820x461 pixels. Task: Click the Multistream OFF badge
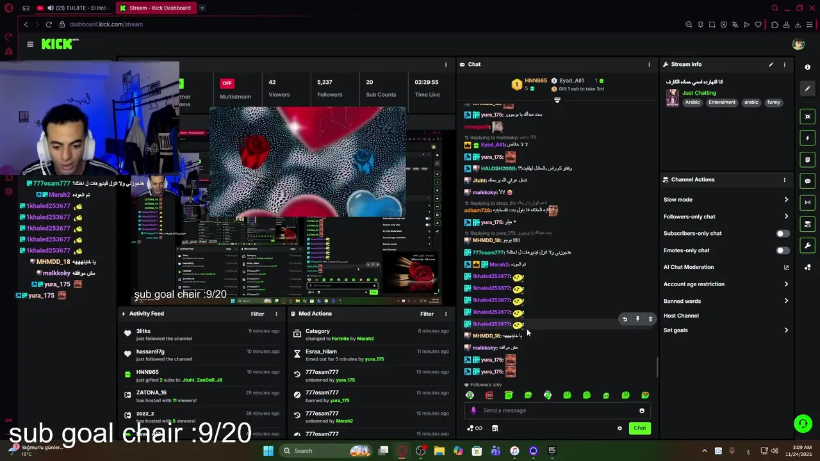226,83
